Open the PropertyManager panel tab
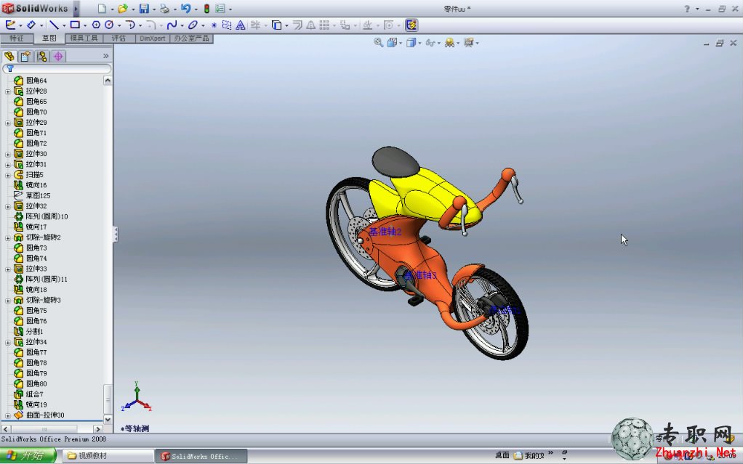This screenshot has width=743, height=464. click(25, 57)
